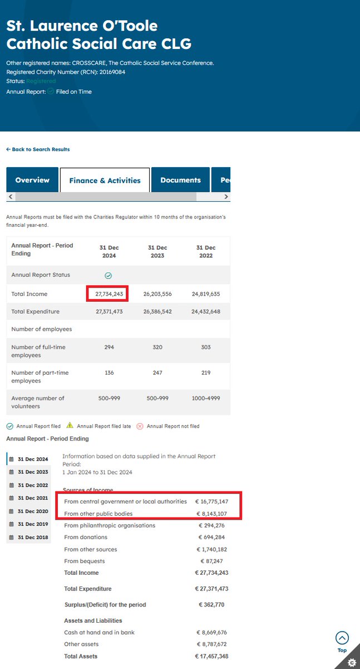Image resolution: width=360 pixels, height=669 pixels.
Task: Click the Annual Report filed legend icon
Action: pyautogui.click(x=10, y=426)
